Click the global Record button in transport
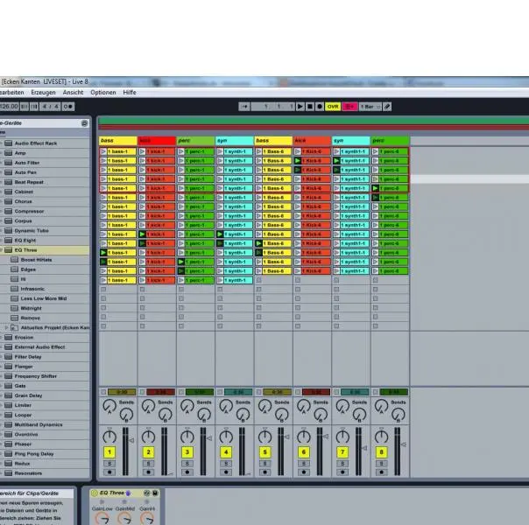The height and width of the screenshot is (525, 529). point(320,107)
